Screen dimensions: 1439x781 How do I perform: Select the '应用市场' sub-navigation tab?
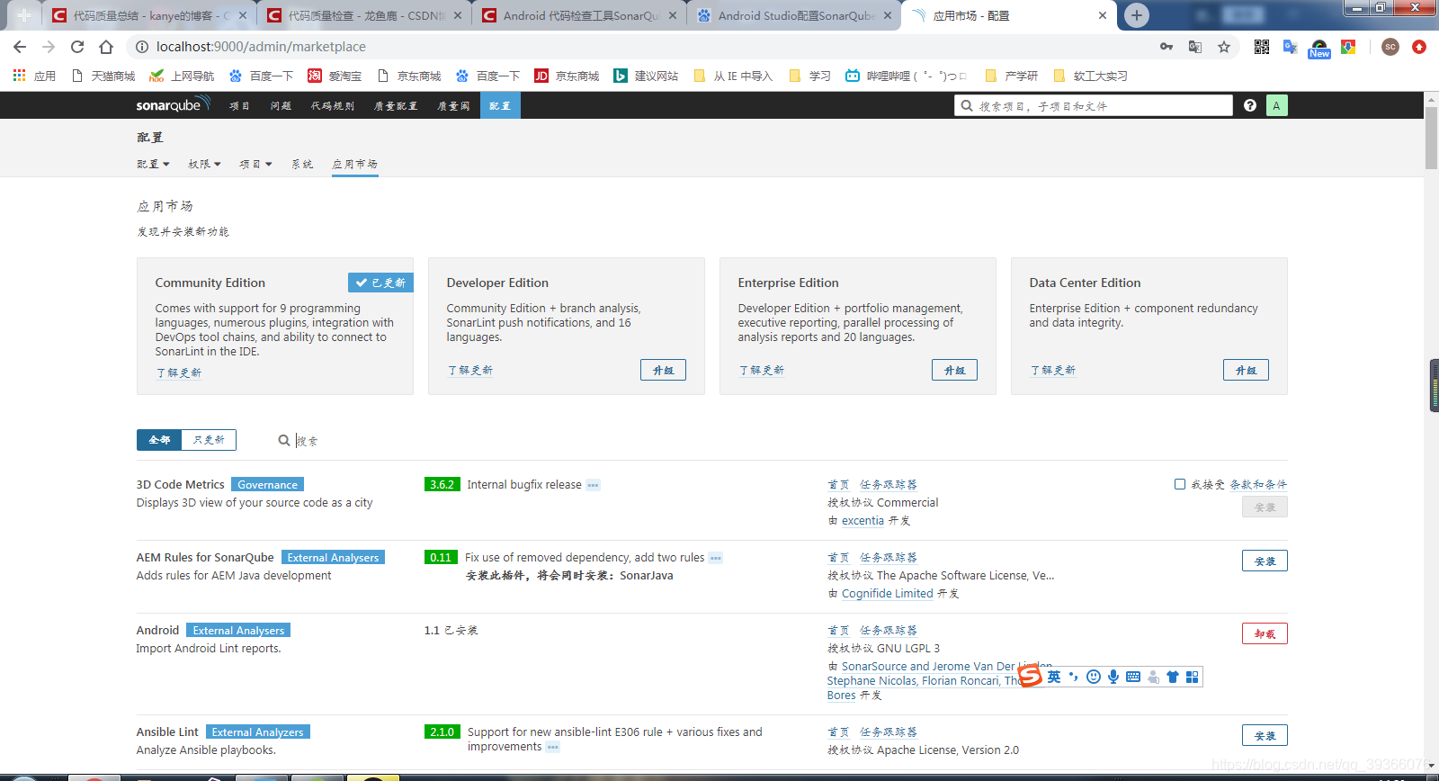(x=354, y=164)
